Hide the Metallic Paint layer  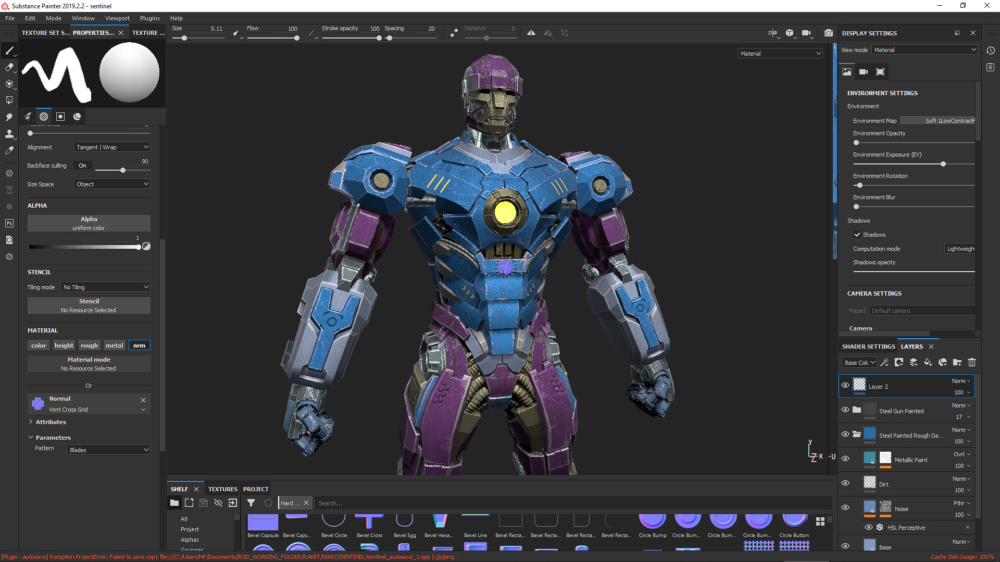[x=845, y=458]
